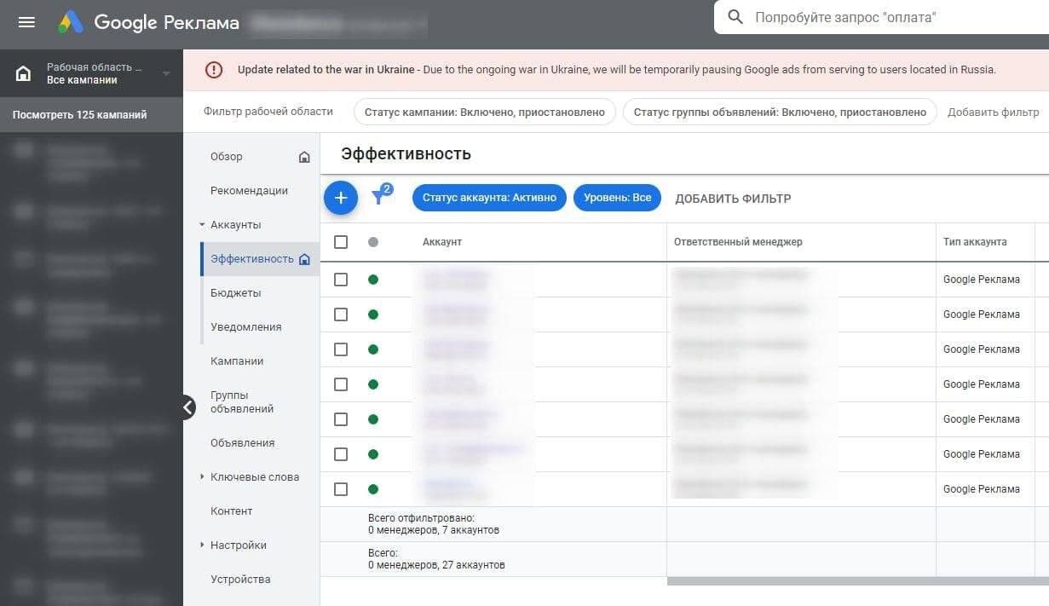Select all accounts via the header checkbox

point(341,242)
